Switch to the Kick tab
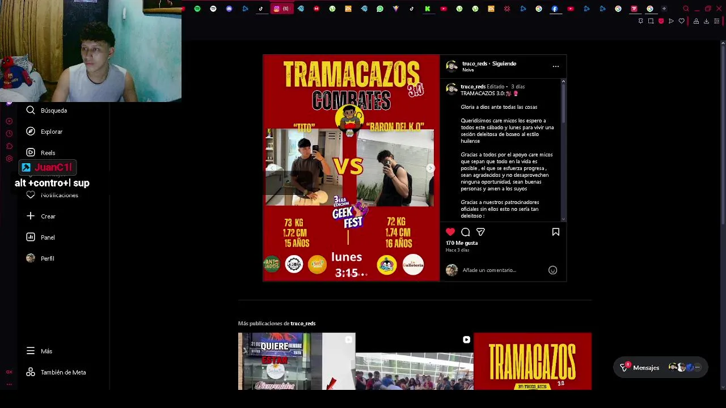This screenshot has height=408, width=726. pos(428,8)
